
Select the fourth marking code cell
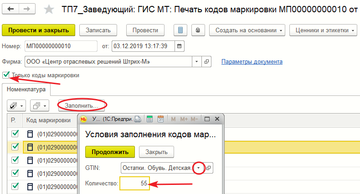[x=50, y=174]
